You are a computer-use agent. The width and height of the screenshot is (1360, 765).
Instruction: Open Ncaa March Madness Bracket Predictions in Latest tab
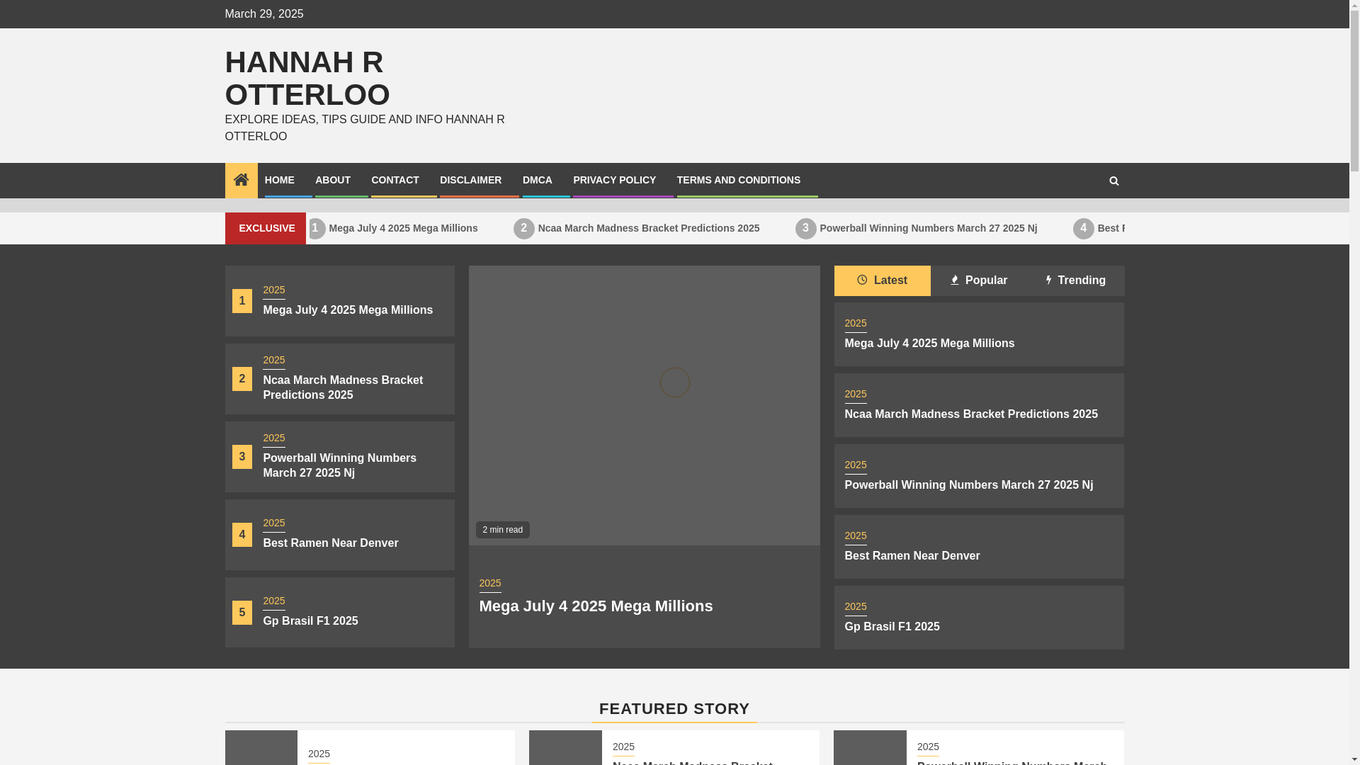(971, 414)
